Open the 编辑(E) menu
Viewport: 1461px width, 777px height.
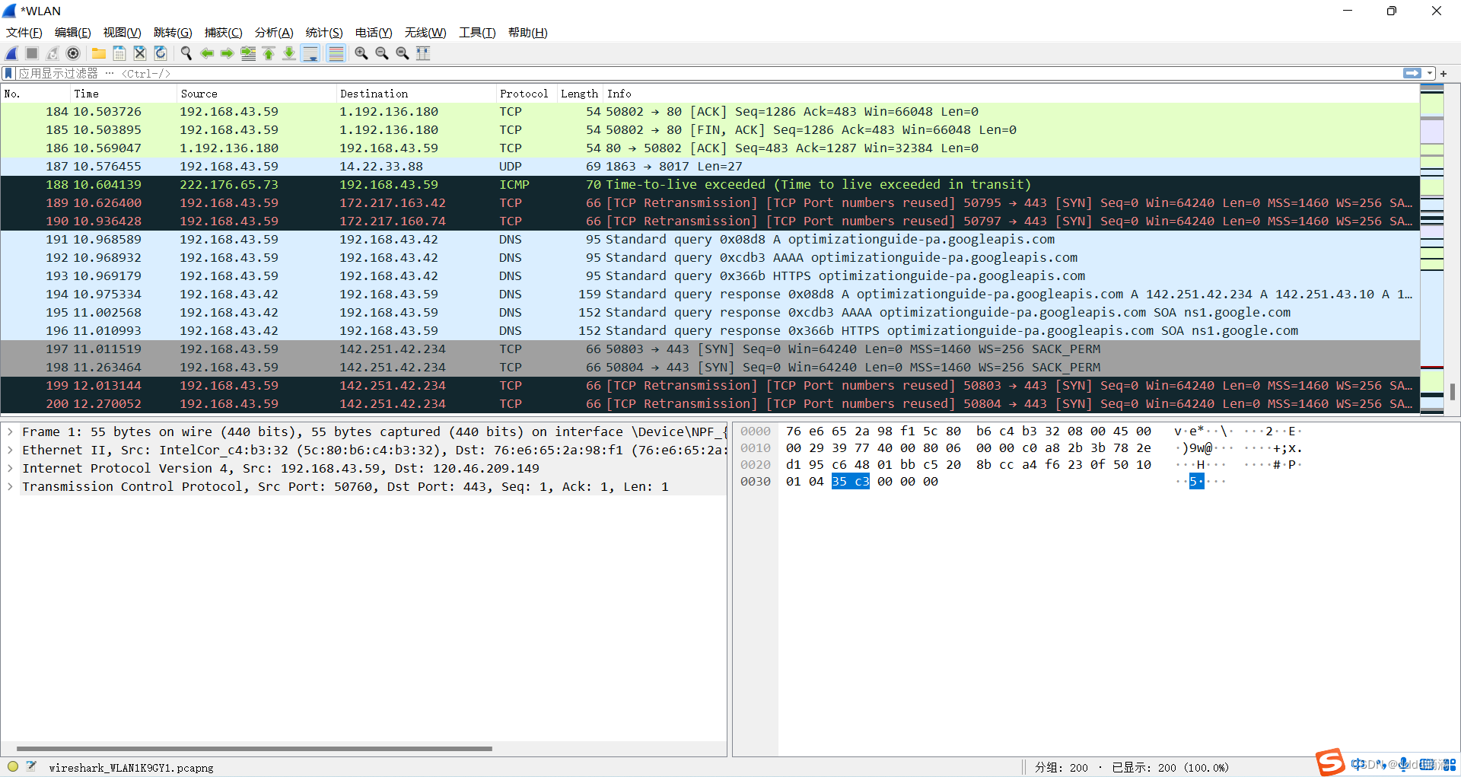(x=73, y=32)
